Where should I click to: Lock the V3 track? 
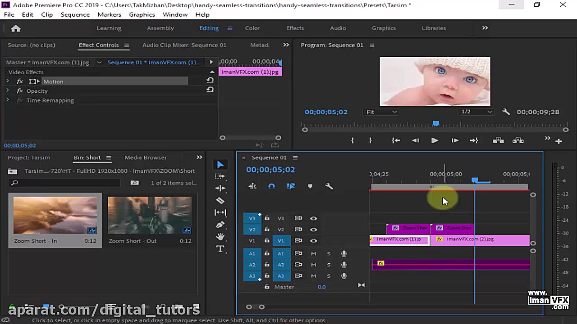click(267, 218)
